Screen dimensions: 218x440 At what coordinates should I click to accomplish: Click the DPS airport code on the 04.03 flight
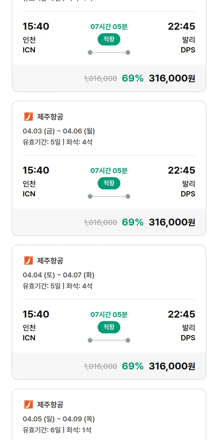pos(188,194)
